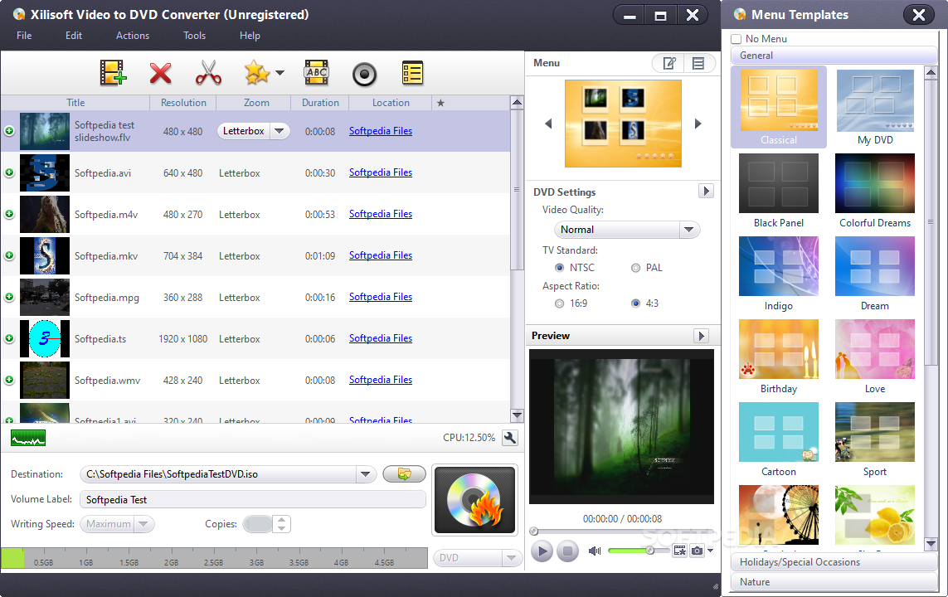948x597 pixels.
Task: Sort list by Duration column header
Action: coord(320,103)
